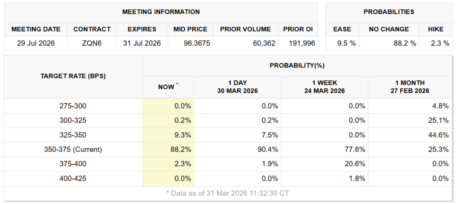Click the NO CHANGE probability header
The height and width of the screenshot is (204, 457).
coord(389,29)
